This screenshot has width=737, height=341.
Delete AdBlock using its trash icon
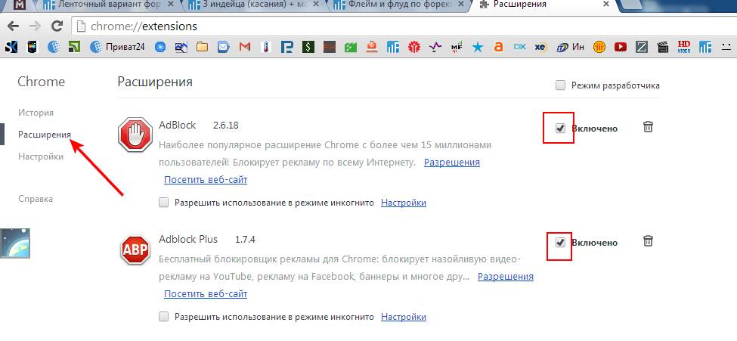648,127
